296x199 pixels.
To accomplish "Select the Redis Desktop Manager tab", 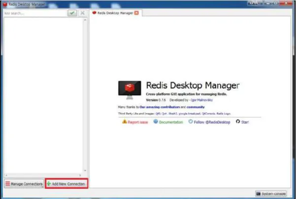I will (115, 13).
